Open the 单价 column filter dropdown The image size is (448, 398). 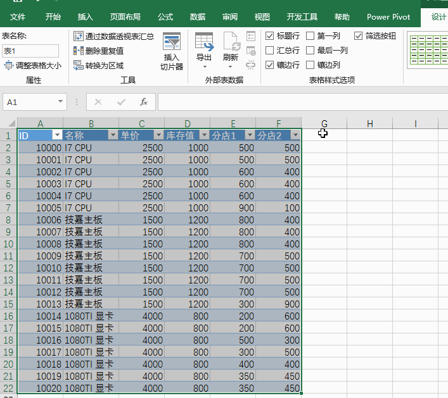coord(158,135)
